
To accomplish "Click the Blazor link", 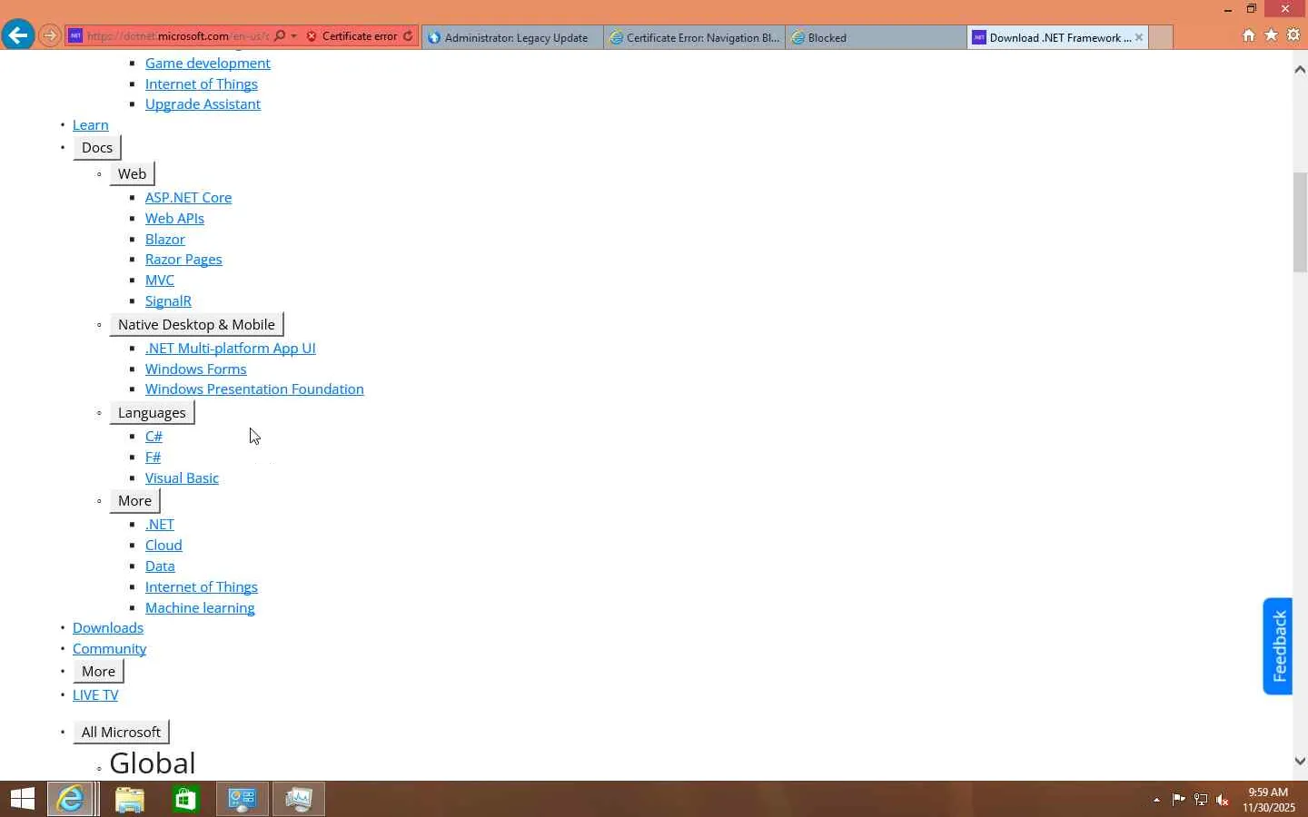I will (x=165, y=239).
